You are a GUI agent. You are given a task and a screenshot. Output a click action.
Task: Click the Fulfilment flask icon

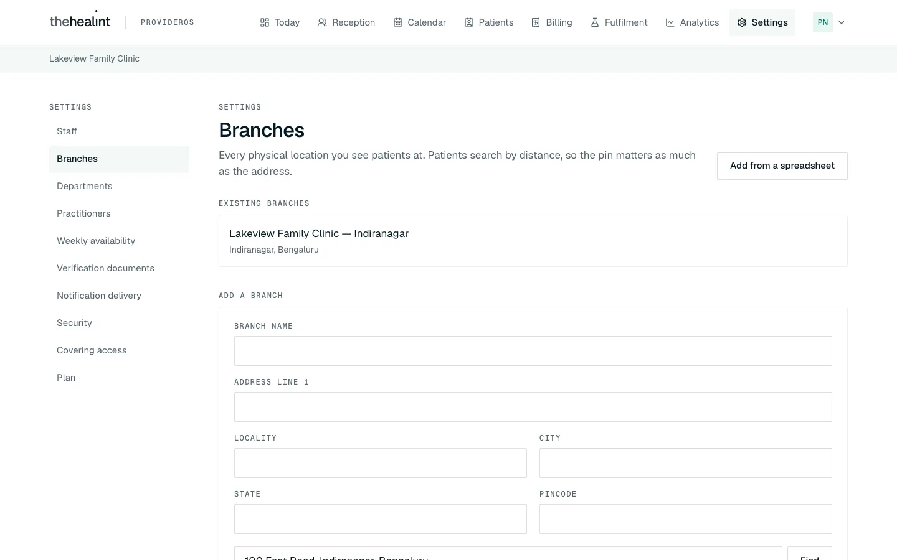(x=595, y=22)
